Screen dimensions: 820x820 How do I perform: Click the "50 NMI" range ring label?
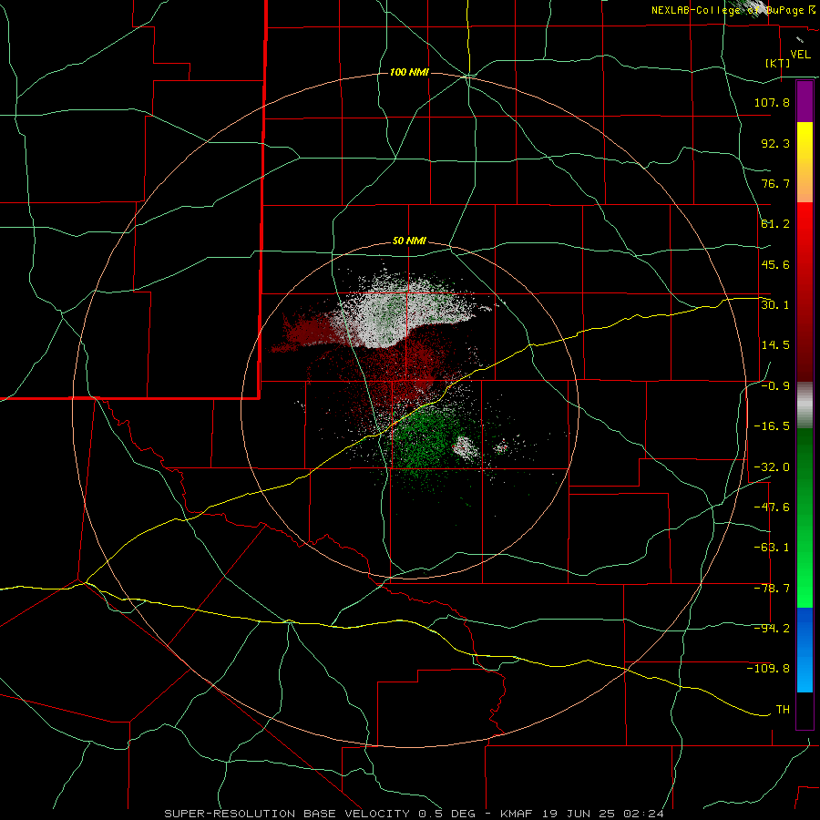pos(409,241)
